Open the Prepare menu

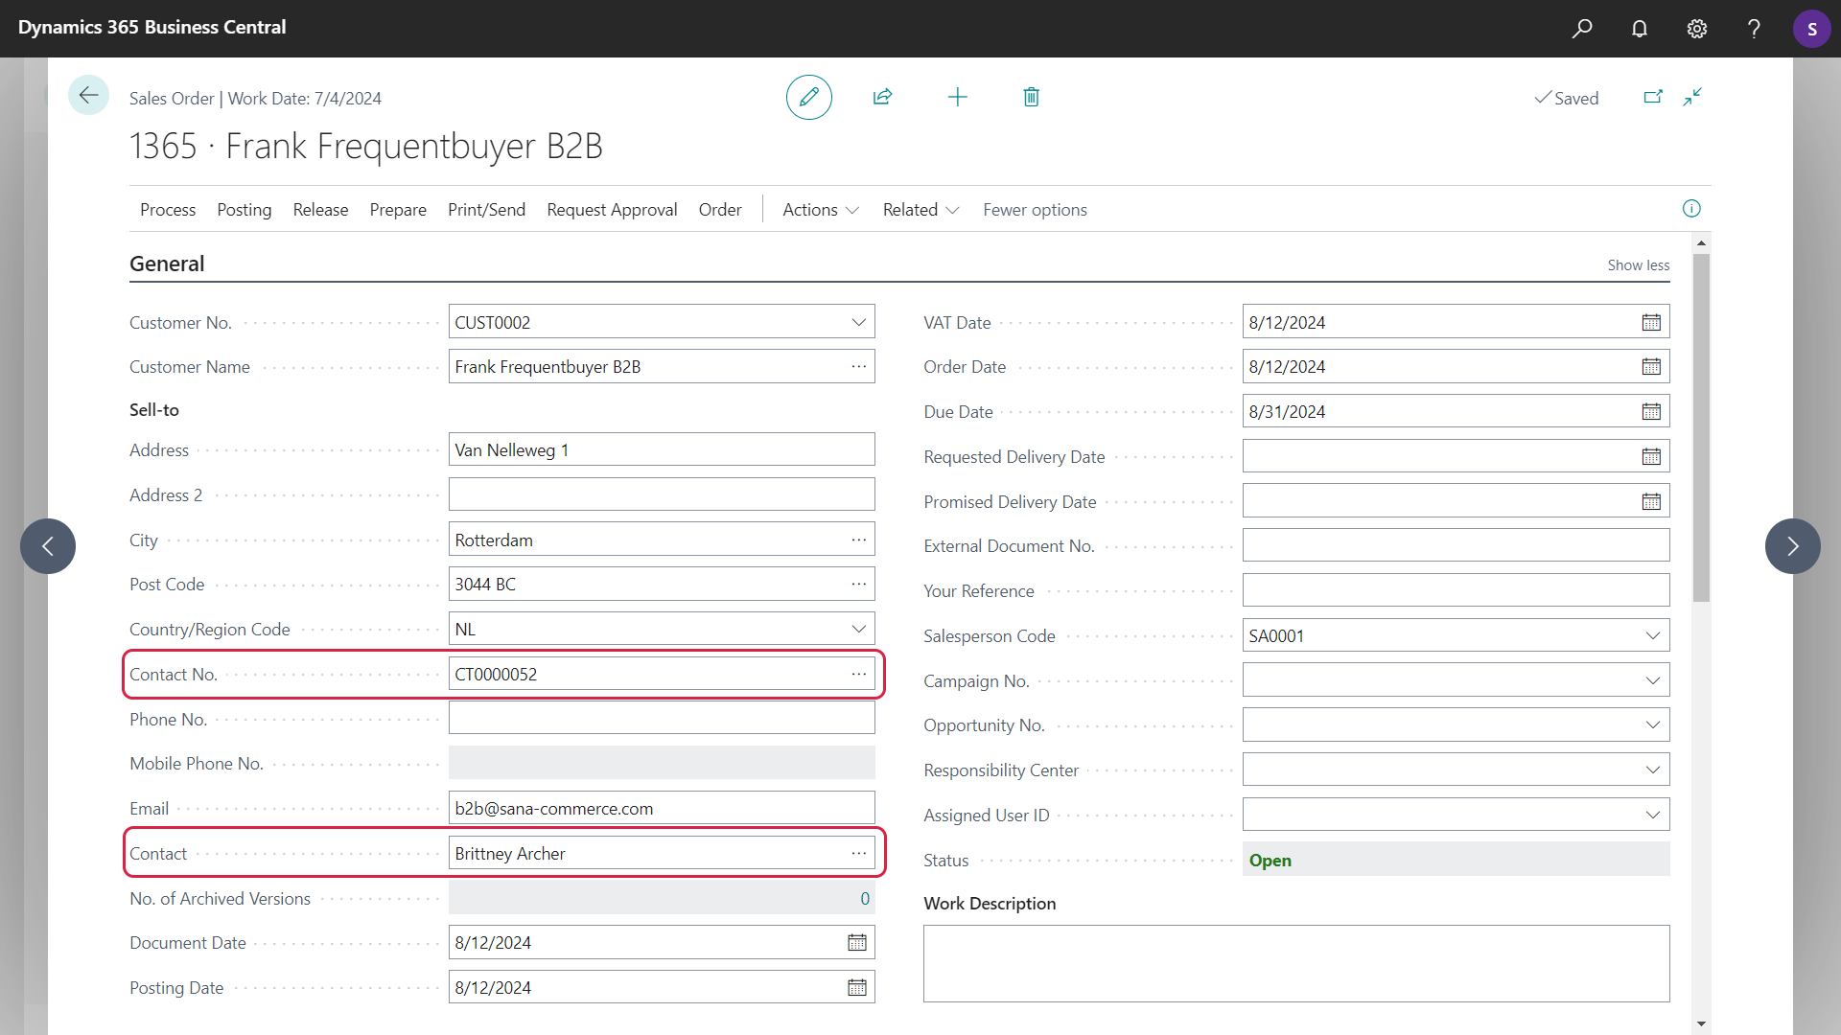tap(398, 210)
